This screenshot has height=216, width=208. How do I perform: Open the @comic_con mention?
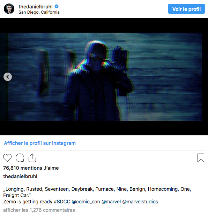[x=86, y=202]
